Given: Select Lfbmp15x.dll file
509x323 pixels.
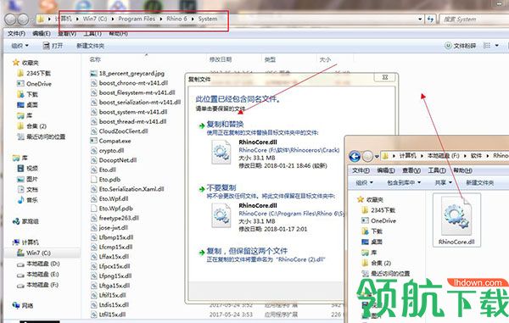Looking at the screenshot, I should (112, 237).
